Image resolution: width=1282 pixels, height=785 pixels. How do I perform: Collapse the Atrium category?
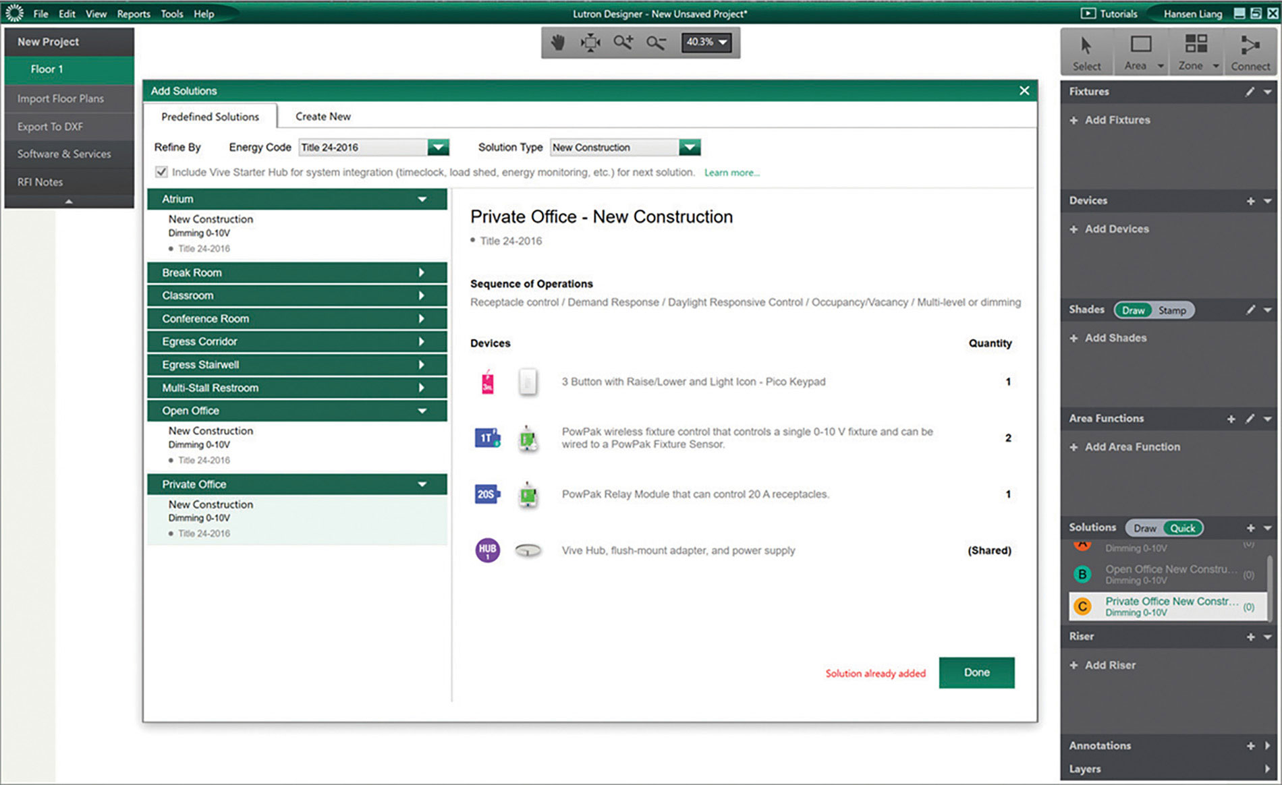coord(297,199)
